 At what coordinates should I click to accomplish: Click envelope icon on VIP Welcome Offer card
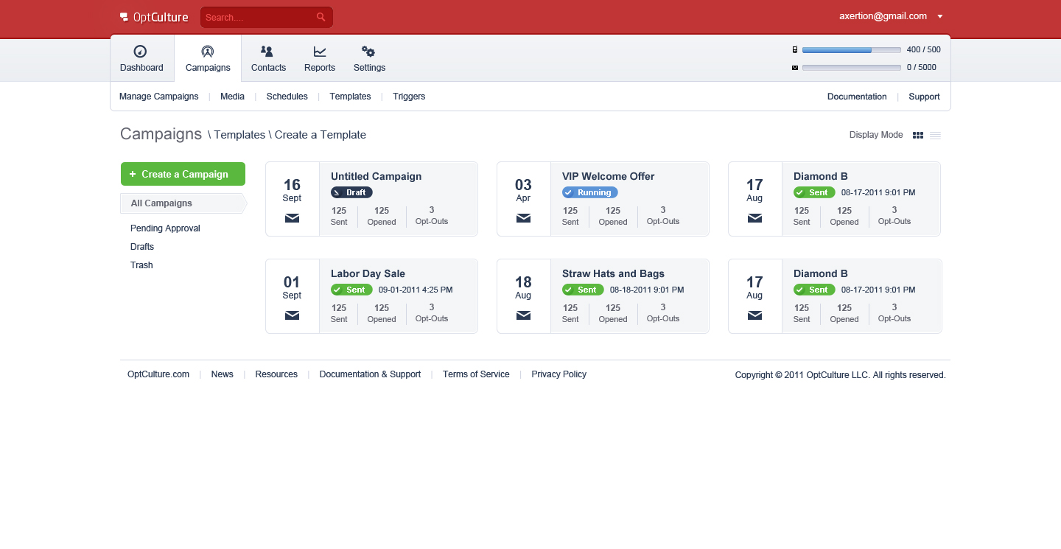(523, 218)
